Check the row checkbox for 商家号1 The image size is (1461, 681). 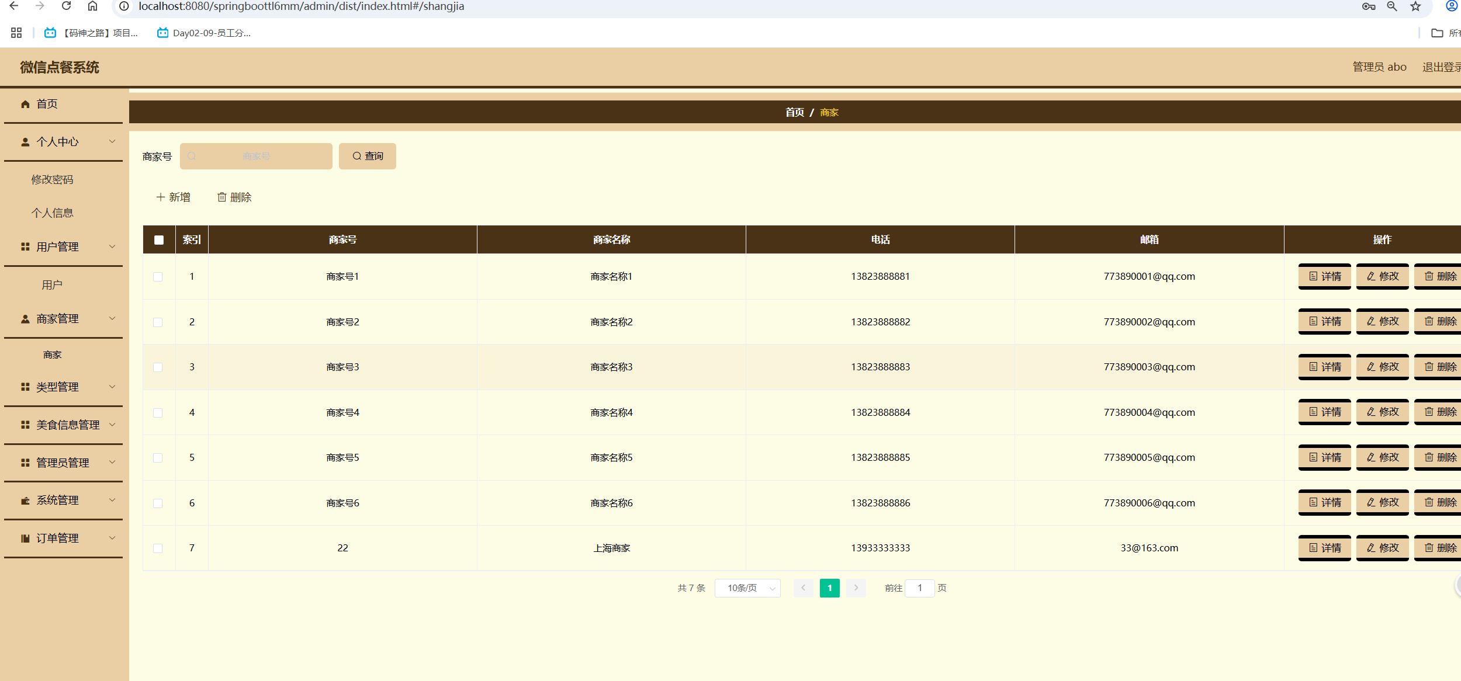point(158,277)
